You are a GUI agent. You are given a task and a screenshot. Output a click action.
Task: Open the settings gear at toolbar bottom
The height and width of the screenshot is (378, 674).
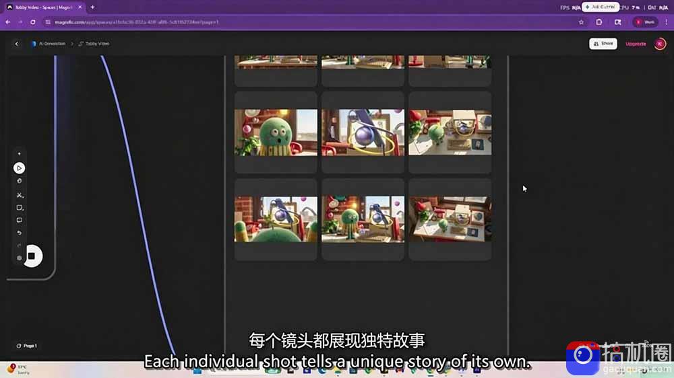click(19, 258)
